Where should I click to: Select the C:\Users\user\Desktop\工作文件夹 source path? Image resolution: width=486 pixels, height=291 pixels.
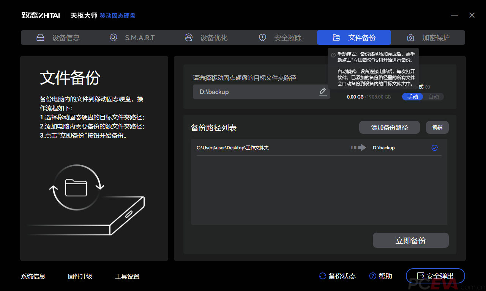(x=232, y=148)
